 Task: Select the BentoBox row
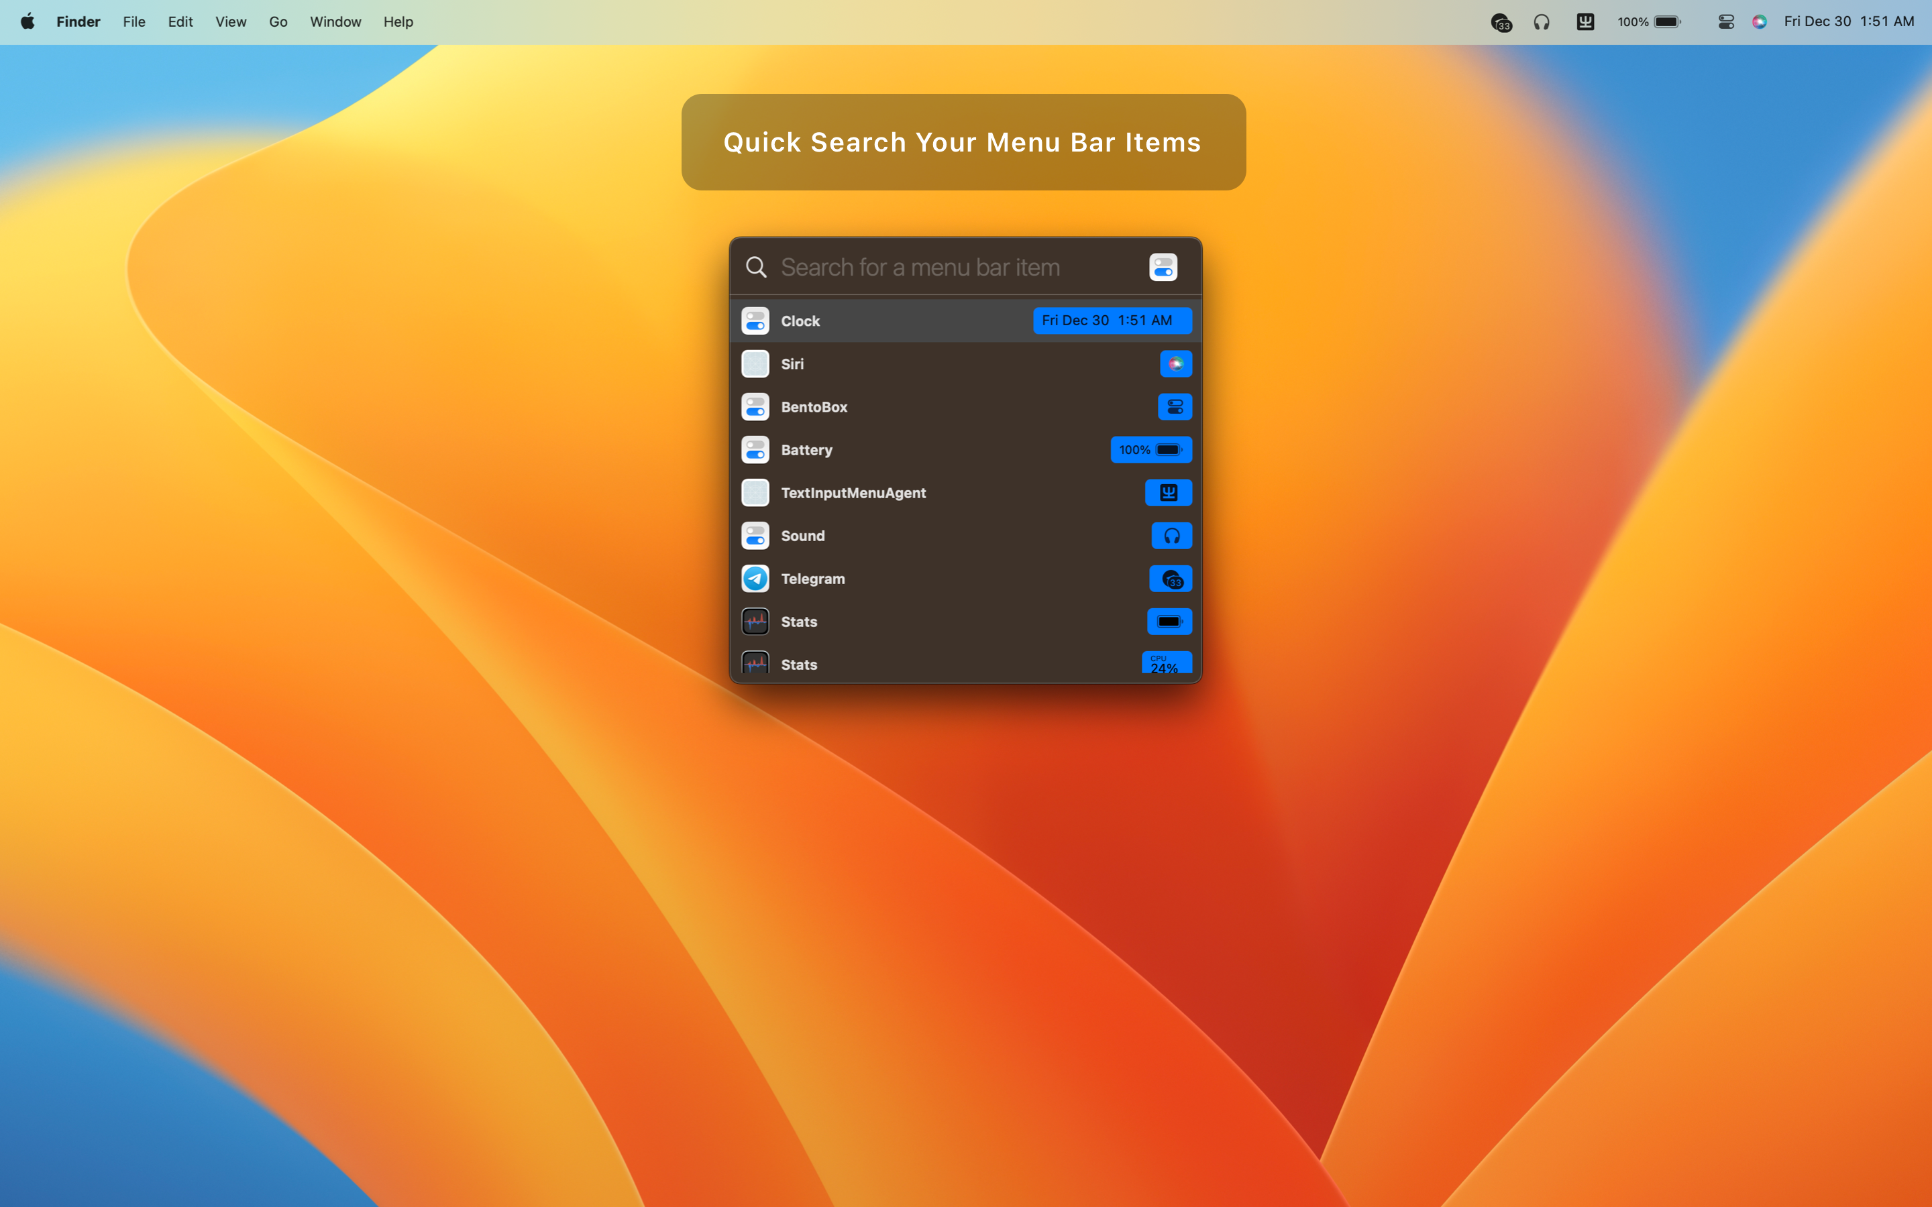pos(965,407)
